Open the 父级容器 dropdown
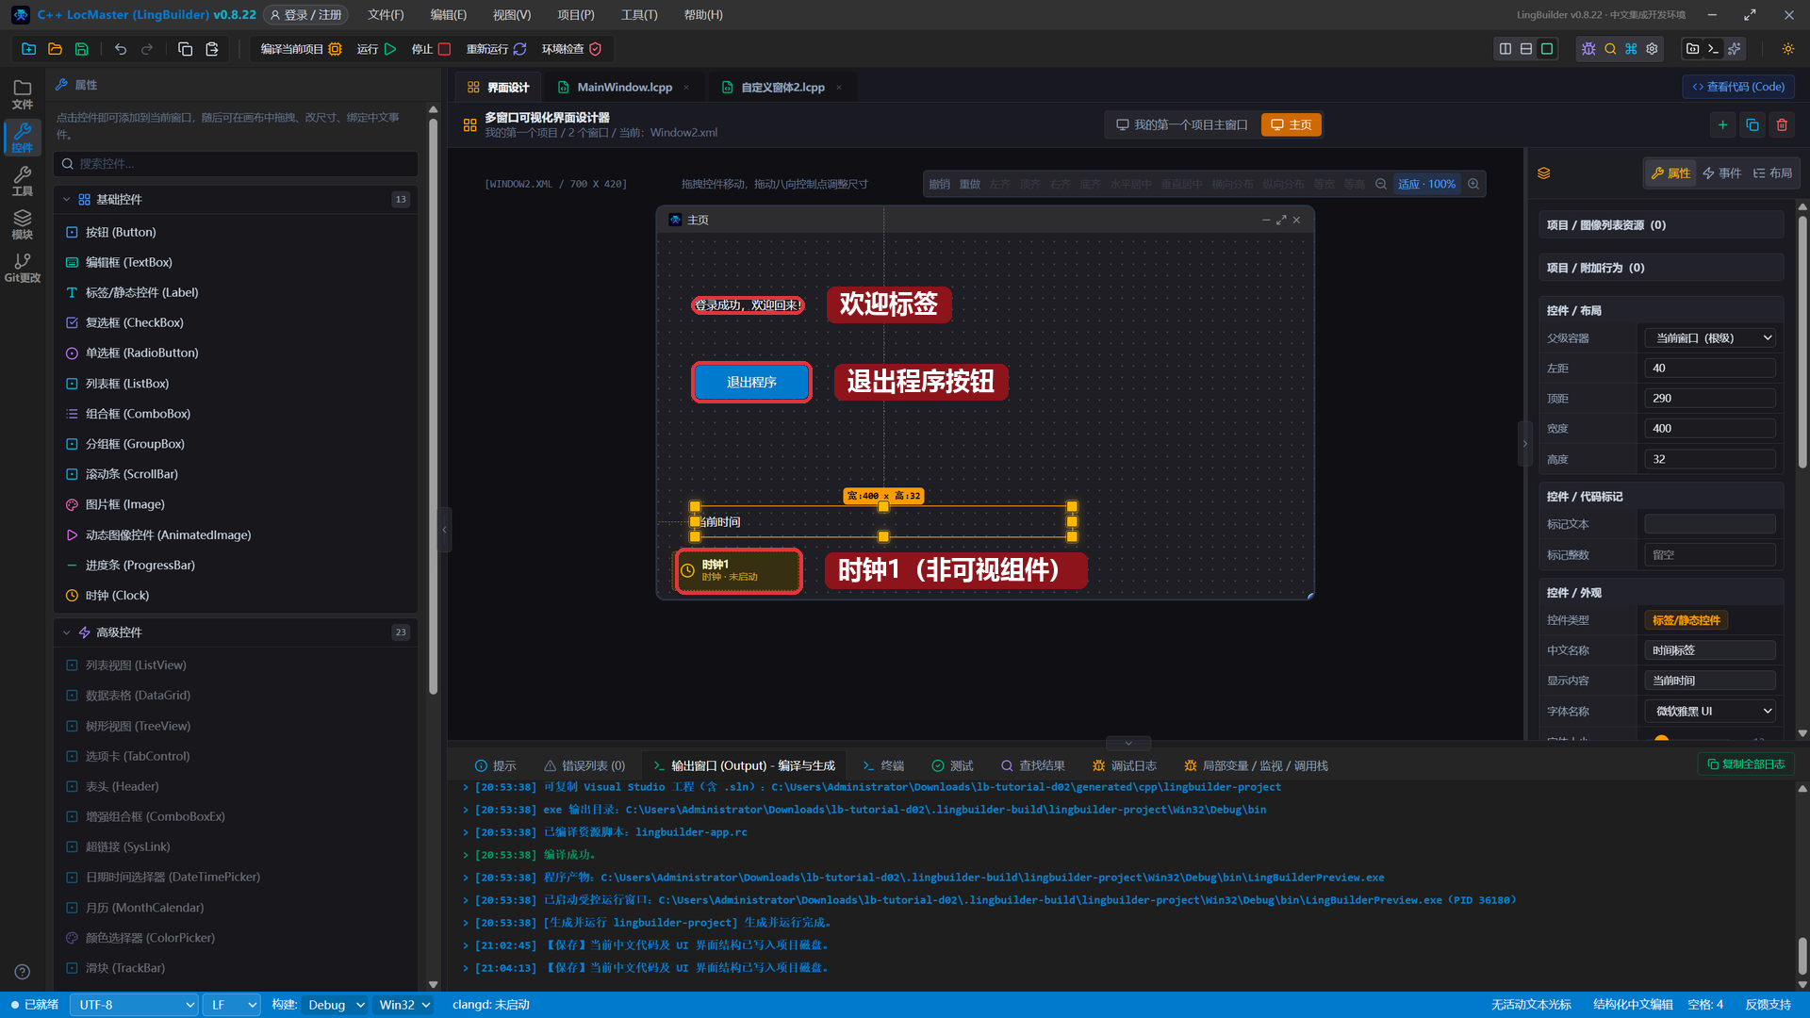 (x=1710, y=337)
